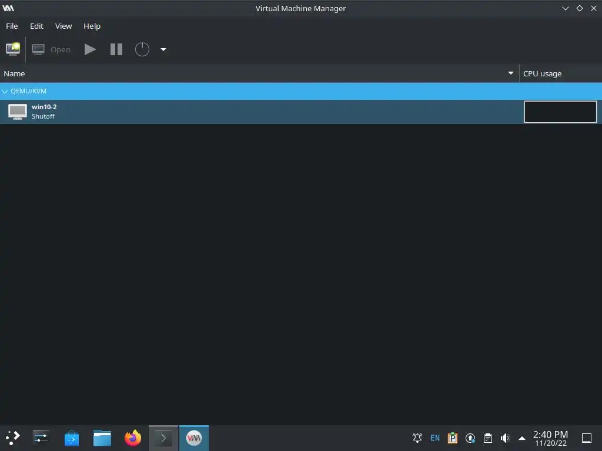Image resolution: width=602 pixels, height=451 pixels.
Task: Create a new virtual machine
Action: tap(13, 49)
